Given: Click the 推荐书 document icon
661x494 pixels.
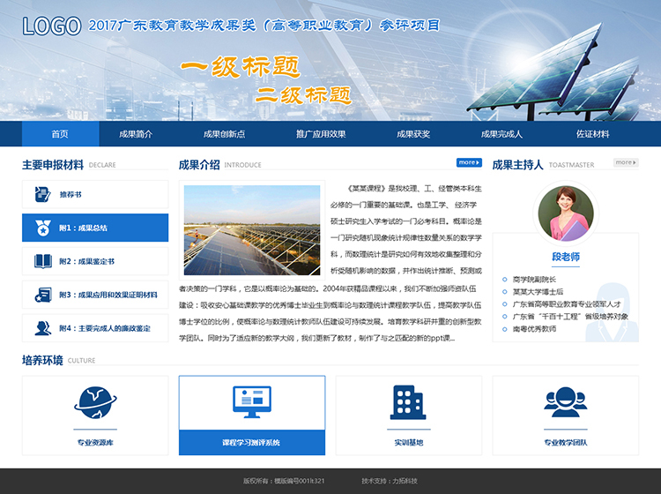Looking at the screenshot, I should pyautogui.click(x=42, y=194).
